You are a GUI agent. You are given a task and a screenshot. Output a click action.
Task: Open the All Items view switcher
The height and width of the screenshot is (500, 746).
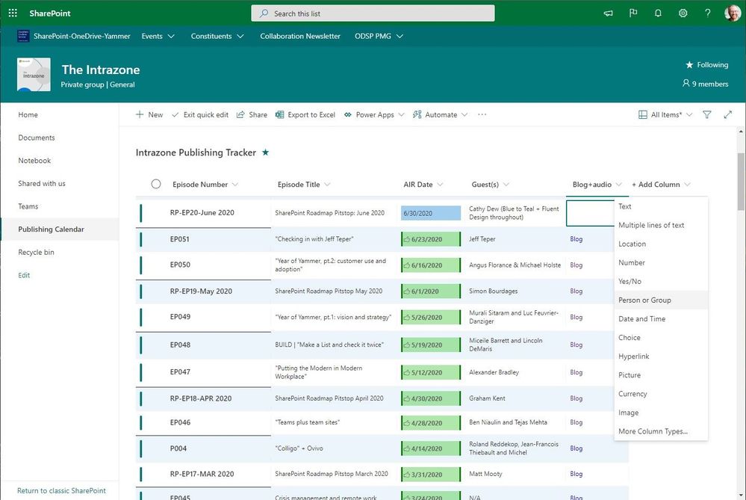click(665, 115)
